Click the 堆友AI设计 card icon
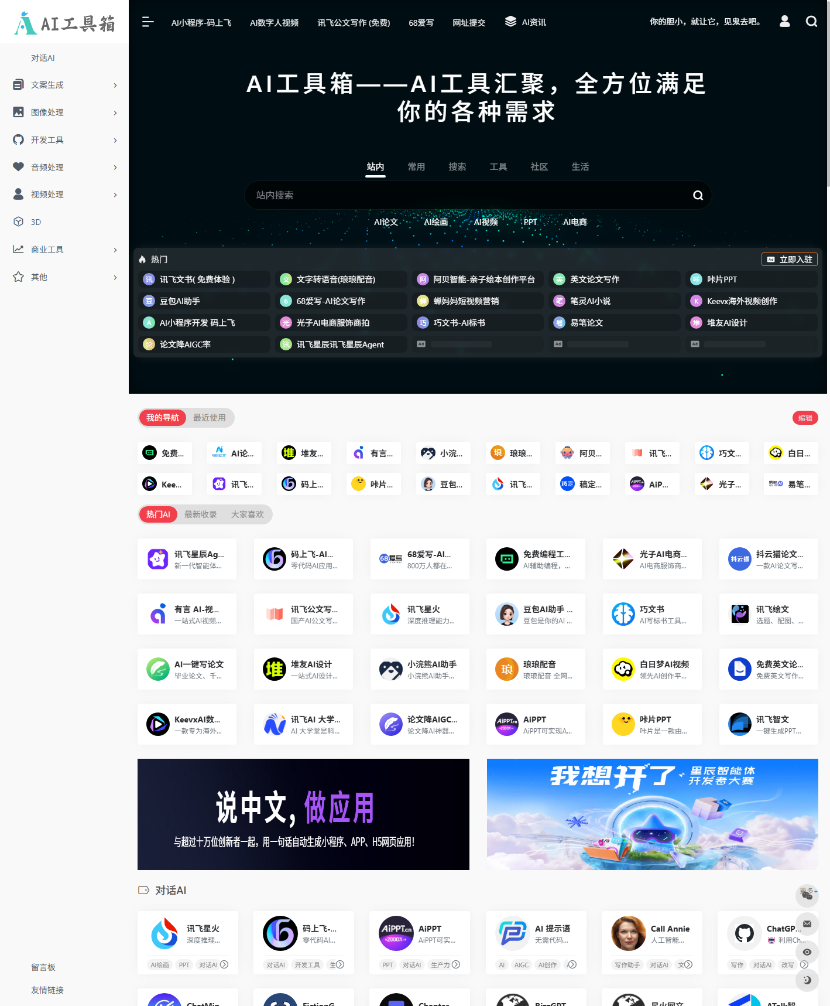This screenshot has height=1006, width=830. 275,669
